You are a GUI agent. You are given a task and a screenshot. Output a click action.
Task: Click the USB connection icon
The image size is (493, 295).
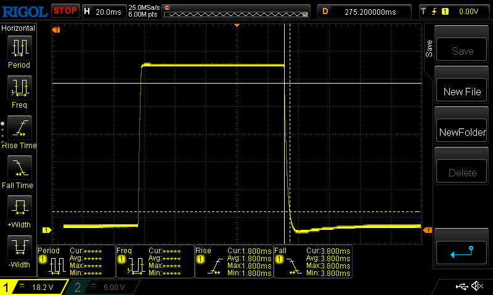click(x=462, y=286)
